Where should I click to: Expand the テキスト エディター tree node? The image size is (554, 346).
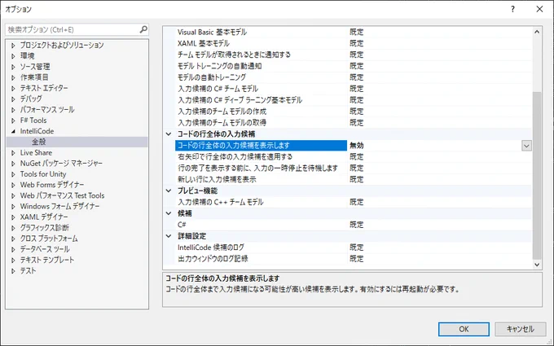pos(13,88)
